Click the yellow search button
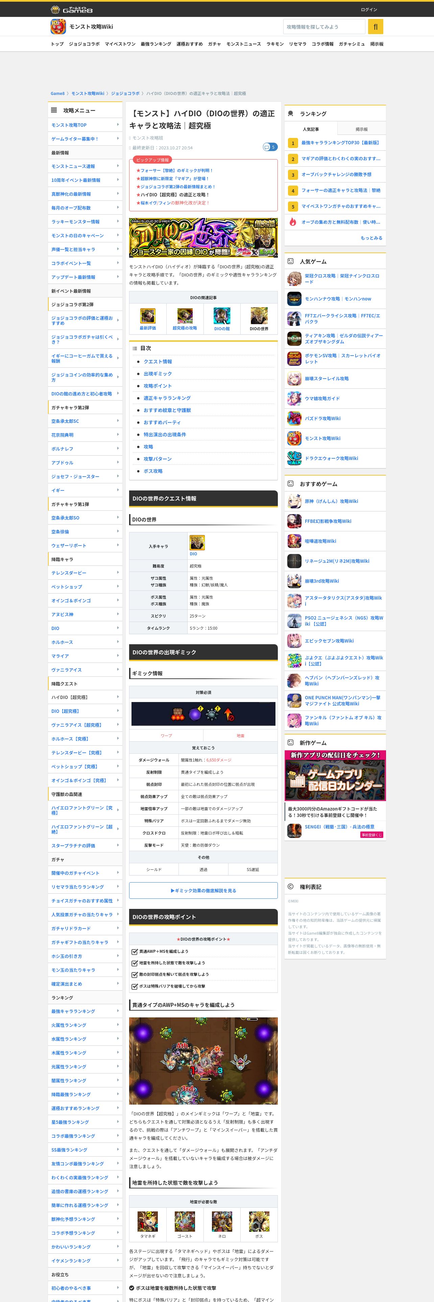The height and width of the screenshot is (1302, 434). point(376,27)
